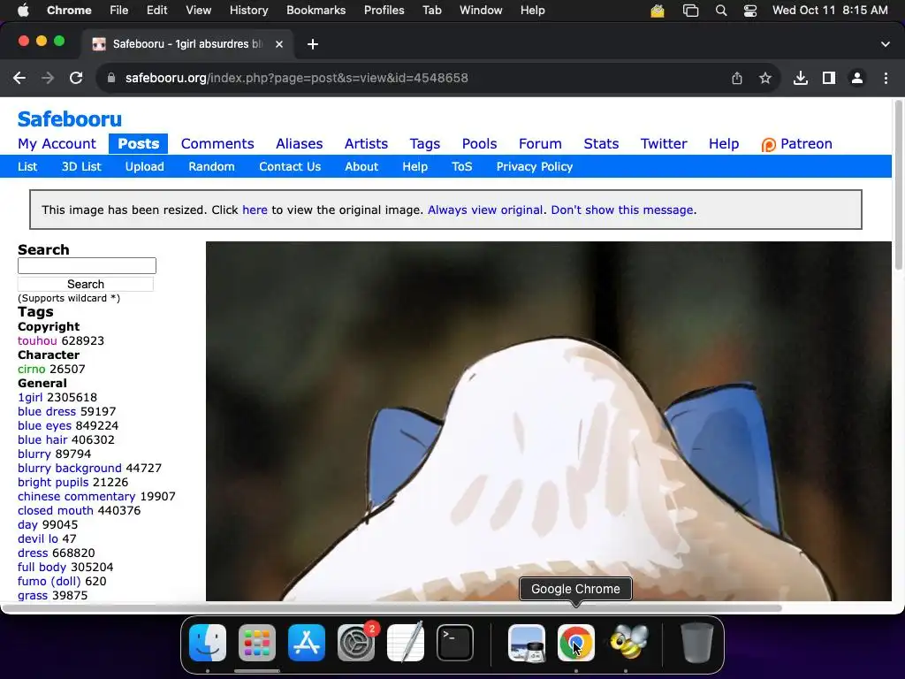Bookmark this page with the star icon
Screen dimensions: 905x679
pyautogui.click(x=765, y=78)
